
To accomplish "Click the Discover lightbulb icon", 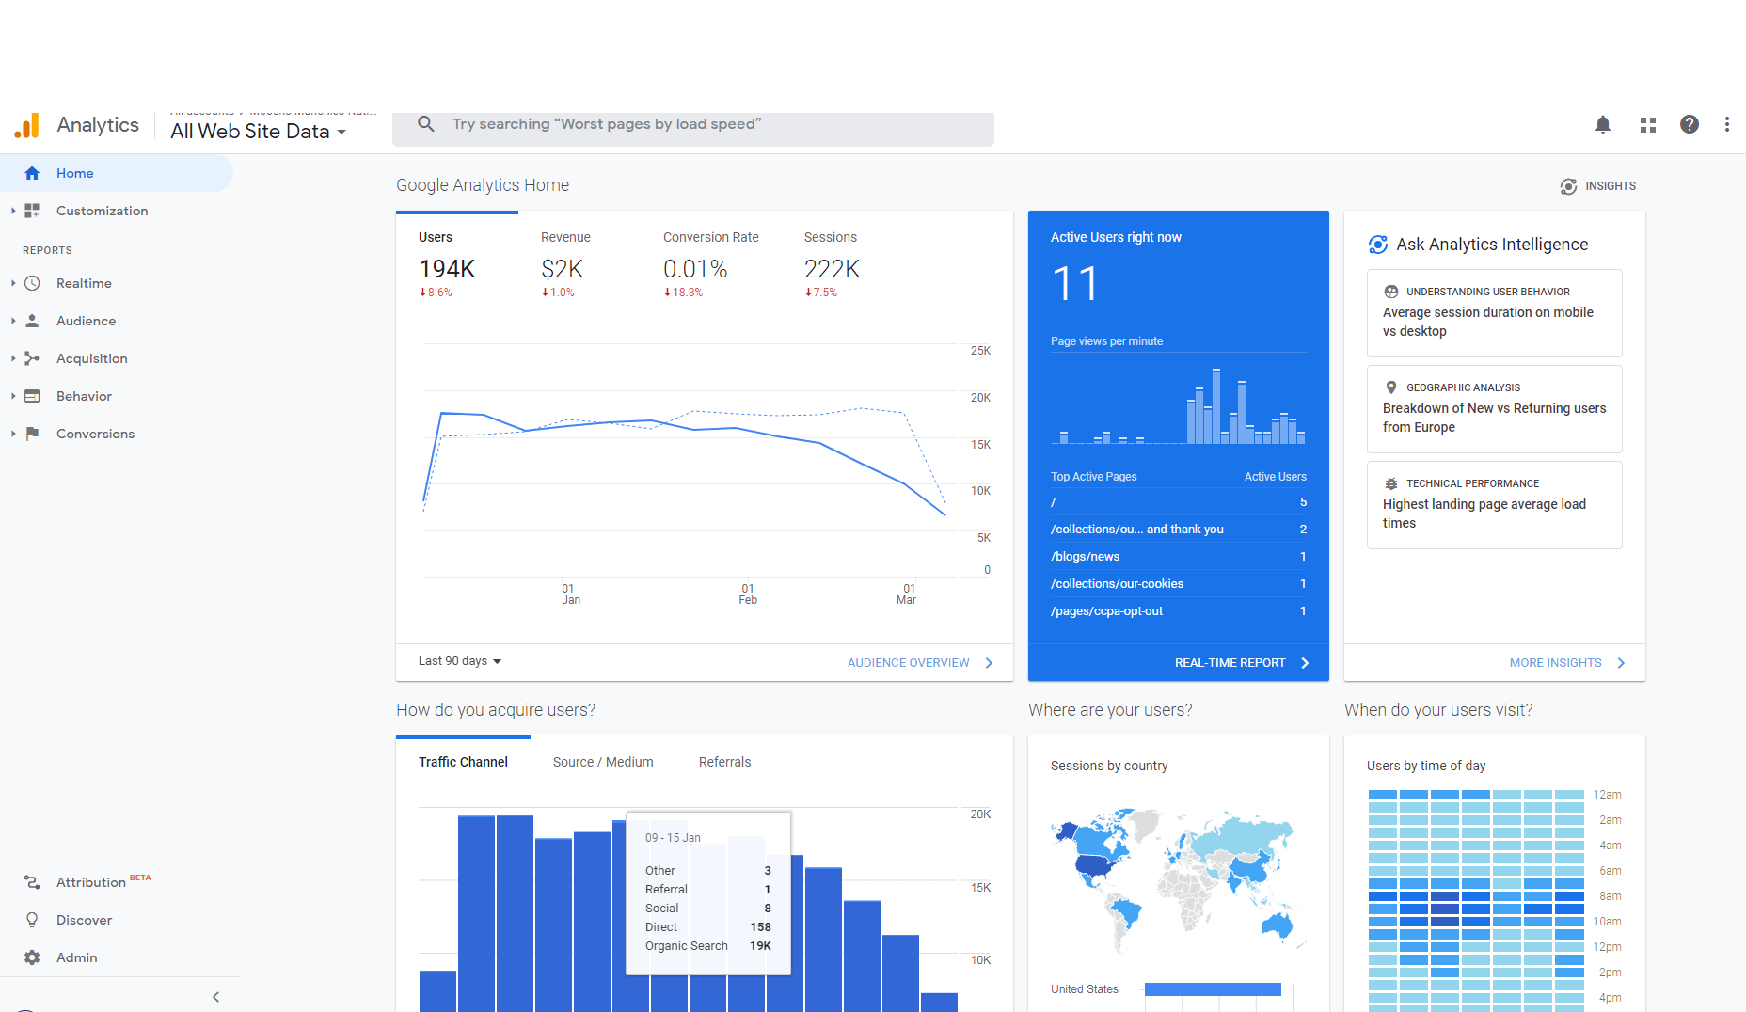I will pyautogui.click(x=32, y=920).
